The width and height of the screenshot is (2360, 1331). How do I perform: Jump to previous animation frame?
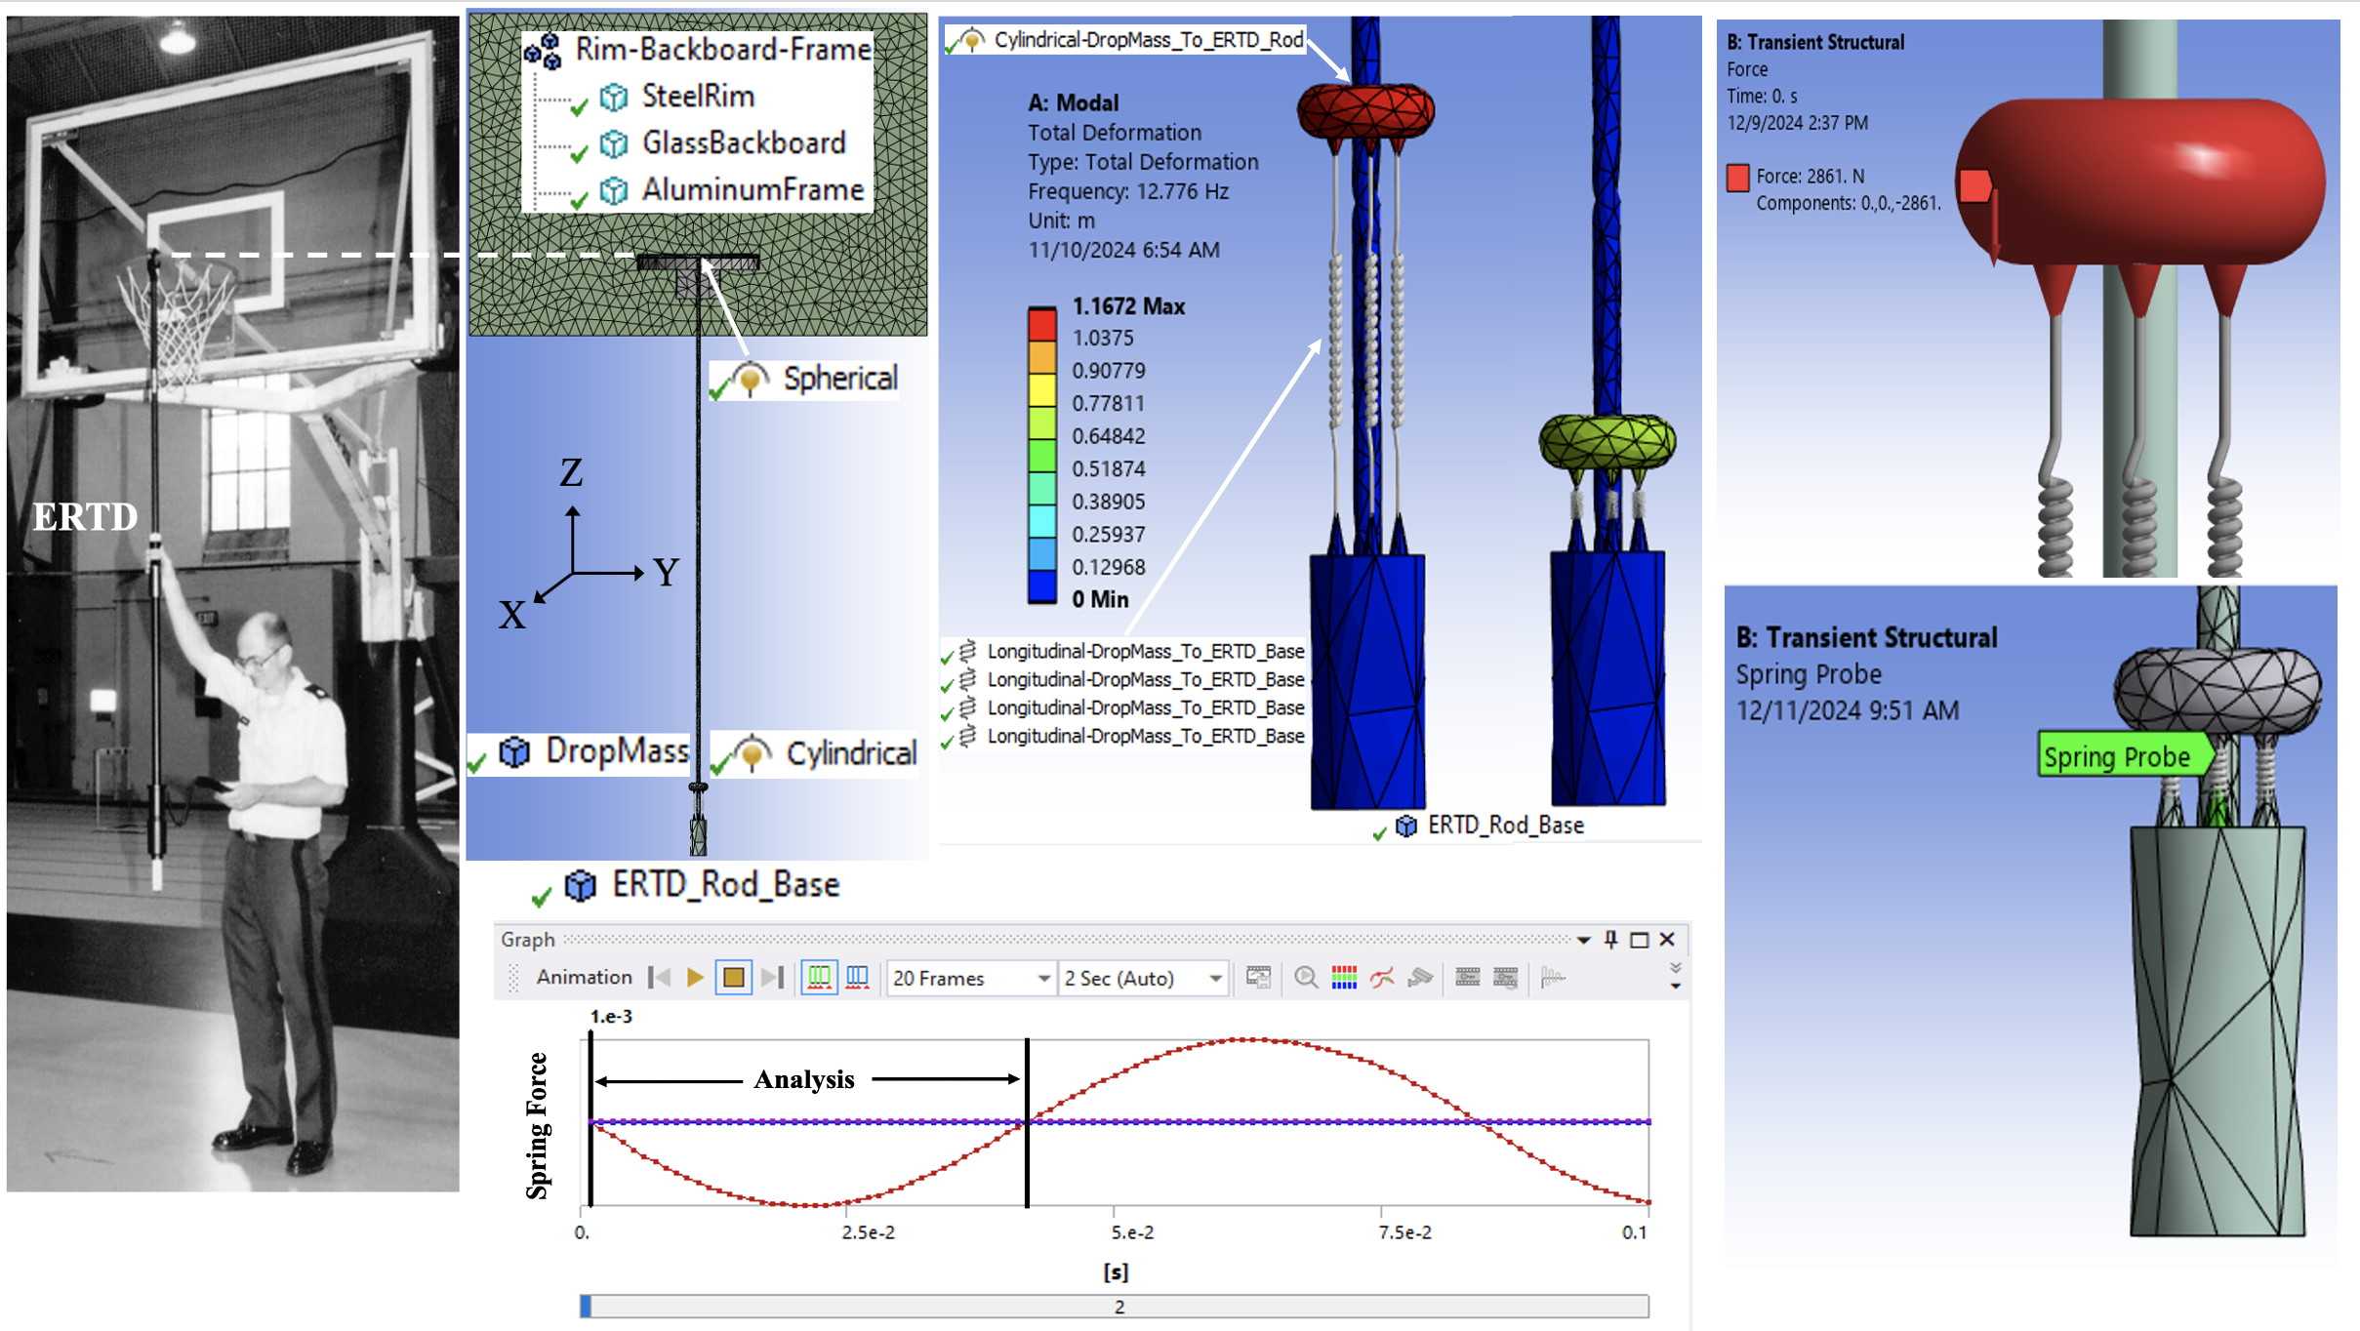[x=661, y=978]
